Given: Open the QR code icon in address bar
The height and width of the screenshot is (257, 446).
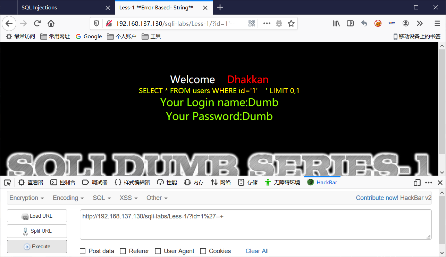Looking at the screenshot, I should tap(252, 23).
